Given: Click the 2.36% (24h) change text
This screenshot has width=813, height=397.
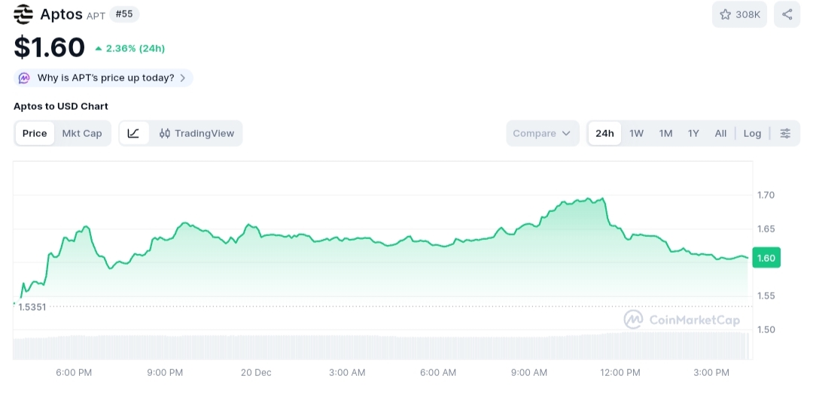Looking at the screenshot, I should 135,49.
